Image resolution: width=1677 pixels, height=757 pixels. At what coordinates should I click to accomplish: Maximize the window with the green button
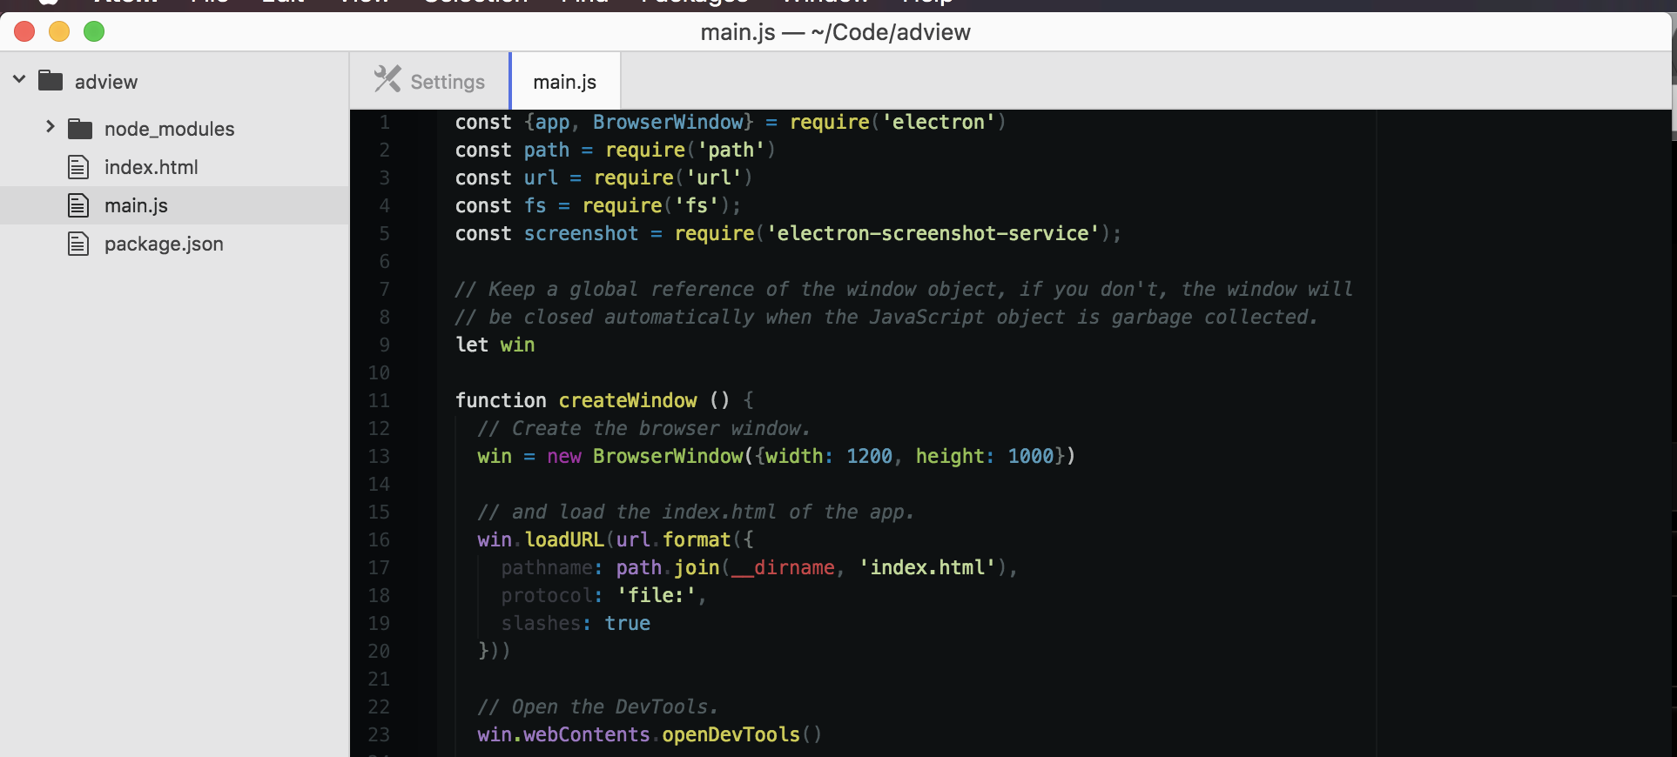tap(94, 32)
